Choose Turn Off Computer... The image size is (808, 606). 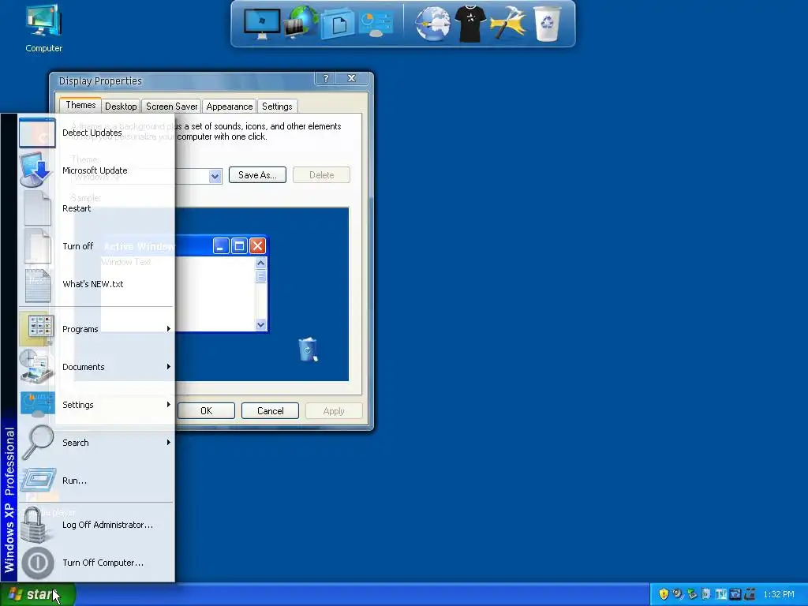tap(97, 563)
